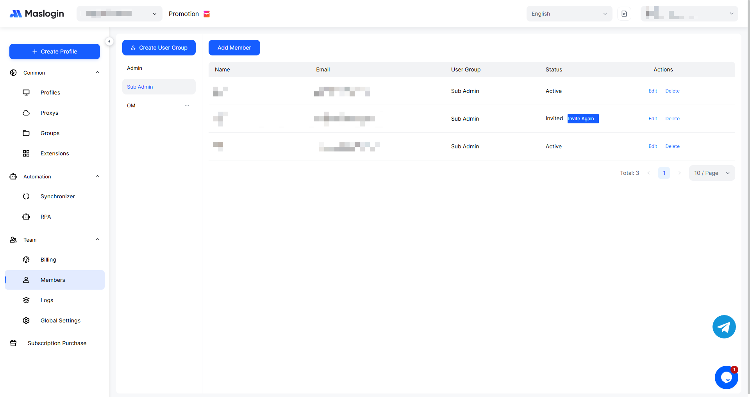
Task: Open the live chat bubble widget
Action: pyautogui.click(x=726, y=377)
